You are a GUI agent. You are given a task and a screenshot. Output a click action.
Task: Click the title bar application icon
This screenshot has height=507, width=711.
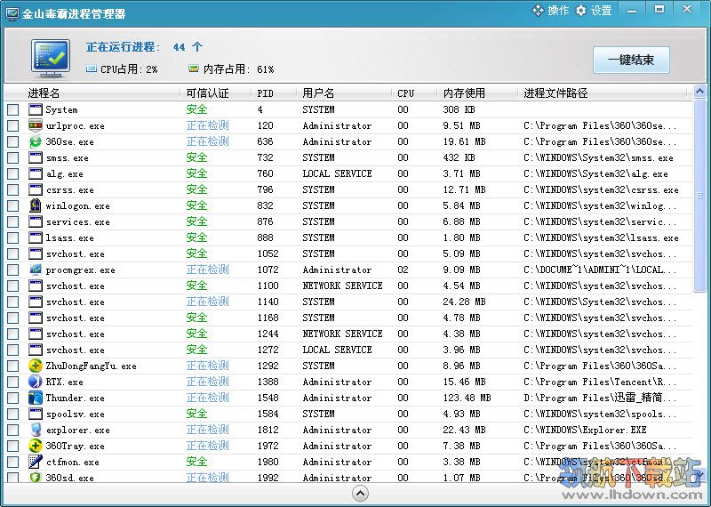[x=12, y=13]
